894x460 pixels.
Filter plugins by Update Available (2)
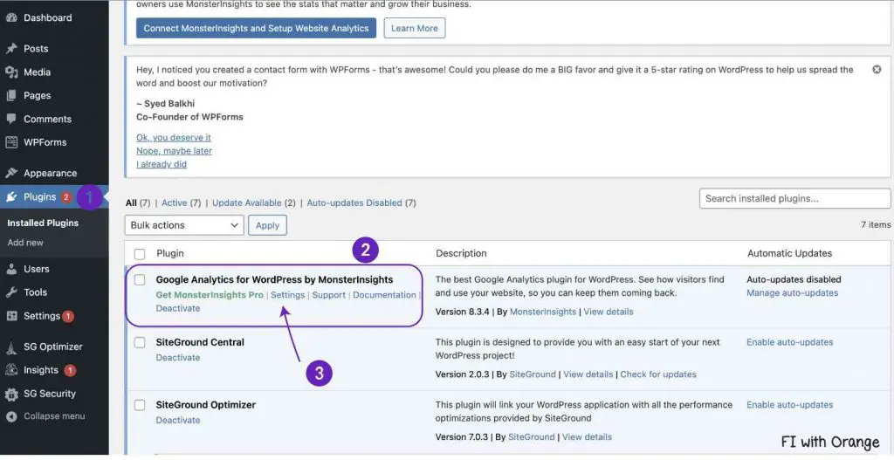254,203
